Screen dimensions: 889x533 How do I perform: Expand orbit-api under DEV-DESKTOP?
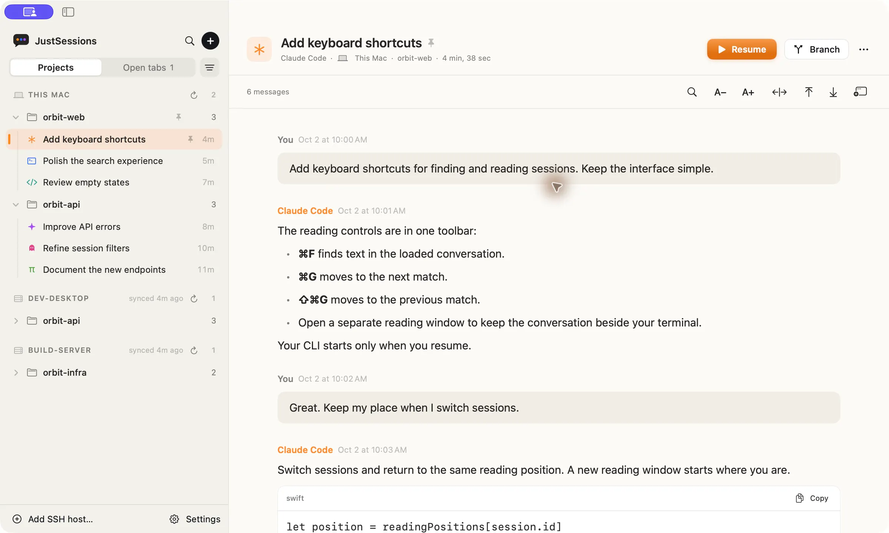16,321
